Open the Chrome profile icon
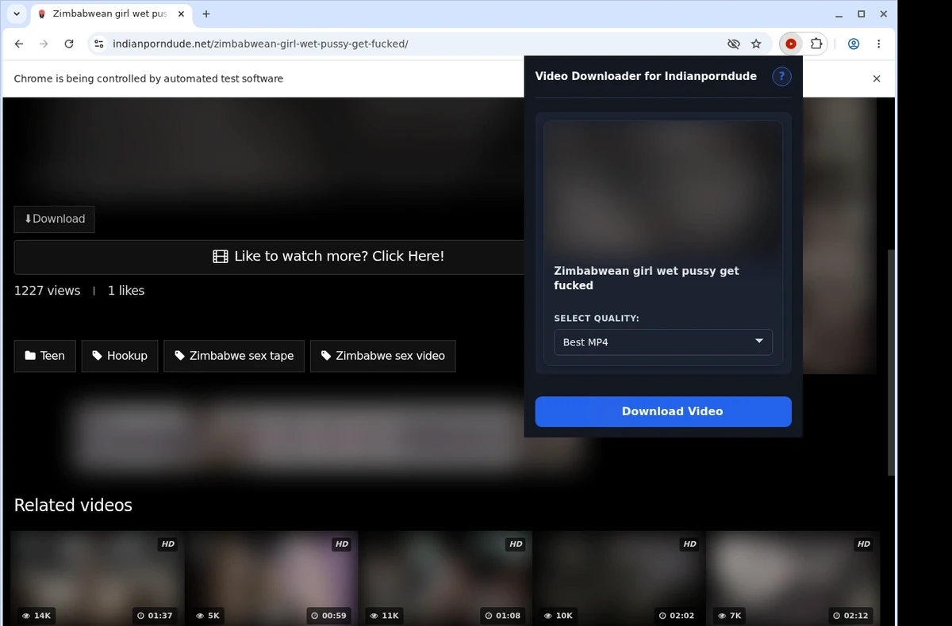 click(x=854, y=44)
